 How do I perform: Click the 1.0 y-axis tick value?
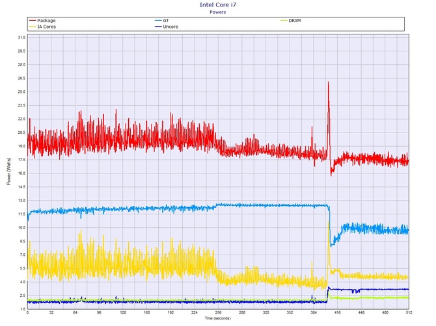(23, 309)
